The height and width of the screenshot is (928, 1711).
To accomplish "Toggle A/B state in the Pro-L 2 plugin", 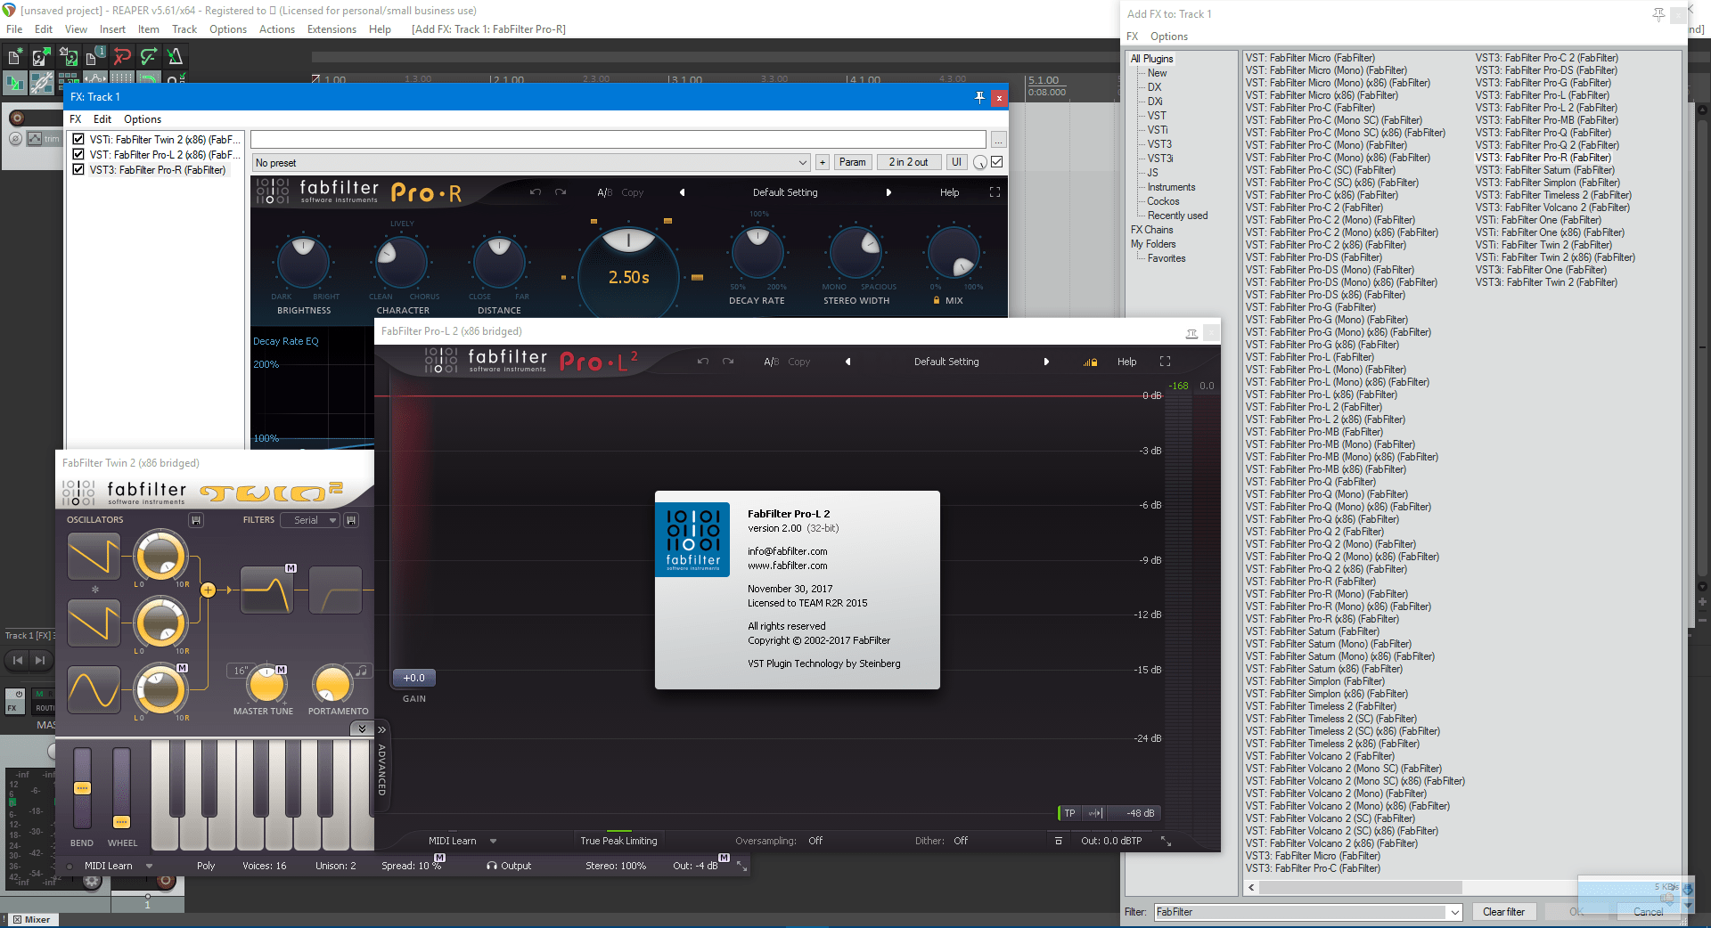I will tap(771, 362).
